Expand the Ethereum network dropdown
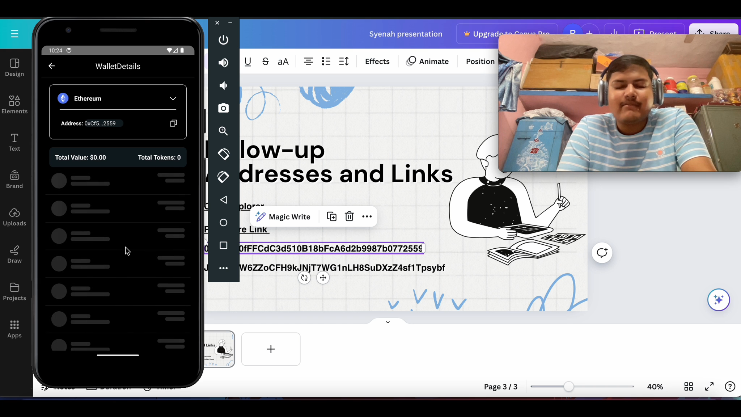Viewport: 741px width, 417px height. (173, 98)
